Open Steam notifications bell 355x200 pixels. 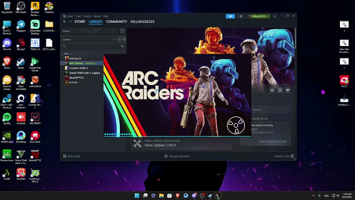point(241,16)
